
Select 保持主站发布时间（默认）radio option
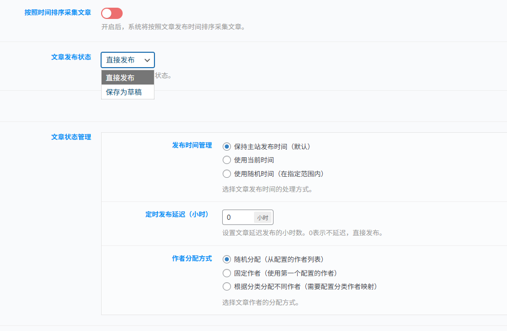pos(227,147)
